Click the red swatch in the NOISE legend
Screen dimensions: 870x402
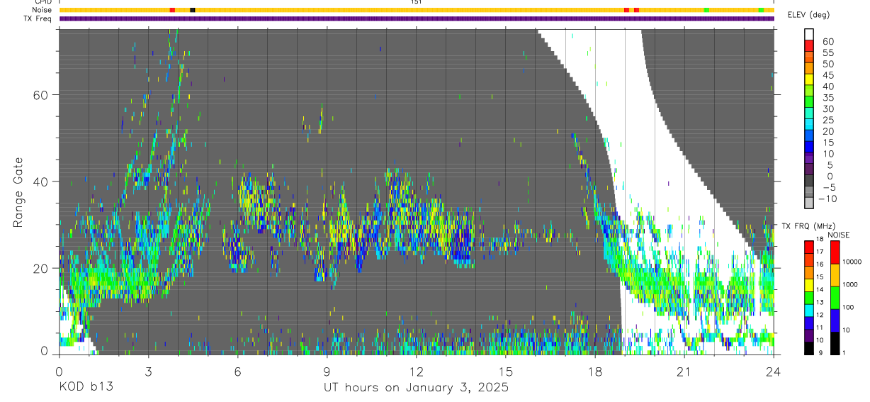tap(835, 252)
